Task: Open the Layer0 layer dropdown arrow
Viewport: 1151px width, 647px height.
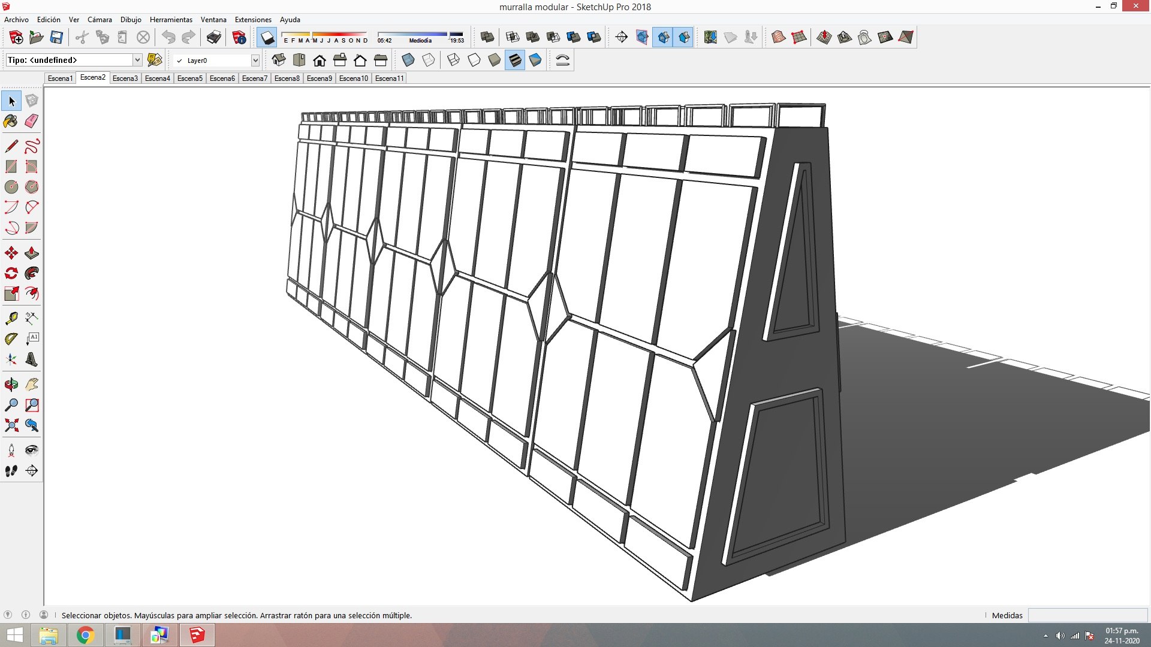Action: pyautogui.click(x=255, y=61)
